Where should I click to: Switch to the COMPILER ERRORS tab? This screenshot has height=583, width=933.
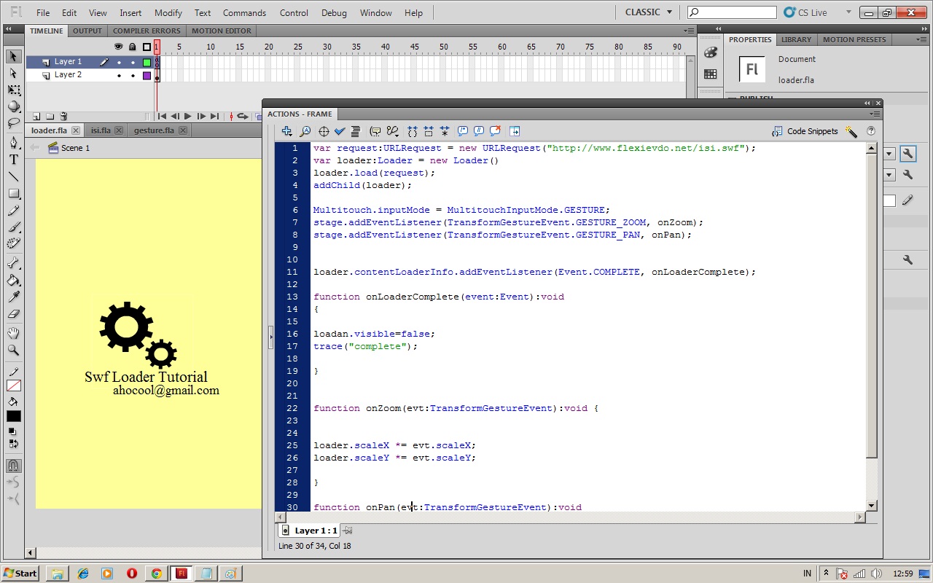click(x=147, y=31)
